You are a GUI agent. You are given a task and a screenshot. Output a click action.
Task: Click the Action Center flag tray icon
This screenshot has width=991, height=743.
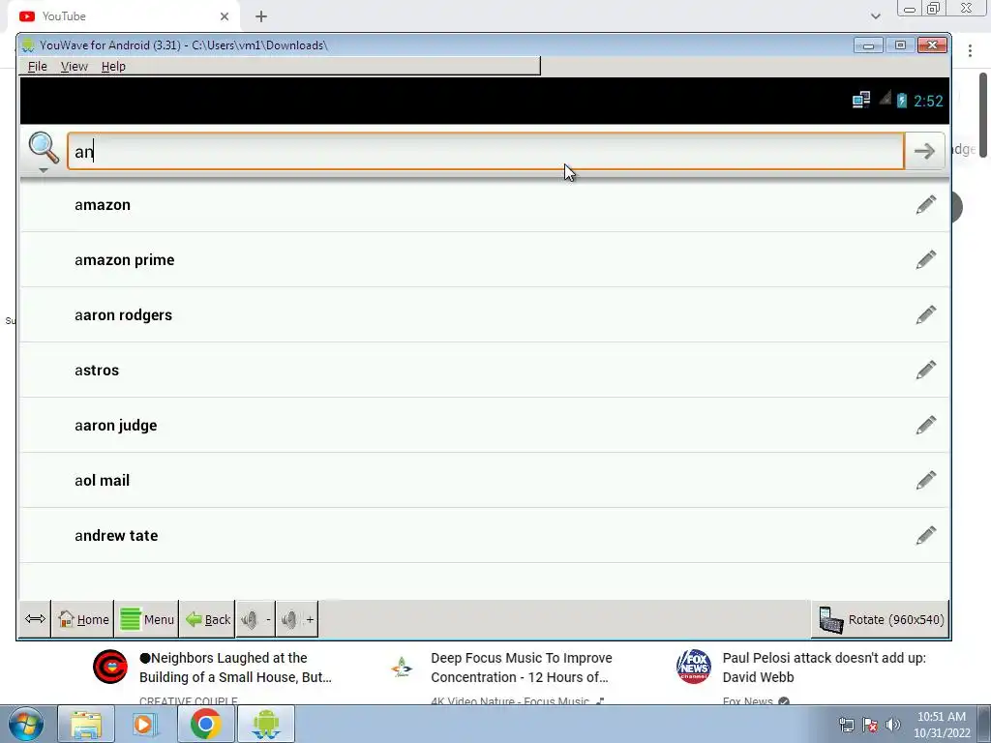870,725
